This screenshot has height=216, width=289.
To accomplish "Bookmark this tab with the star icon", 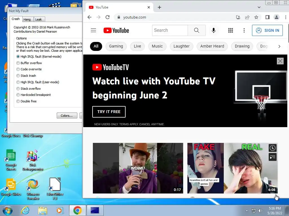I will point(256,17).
